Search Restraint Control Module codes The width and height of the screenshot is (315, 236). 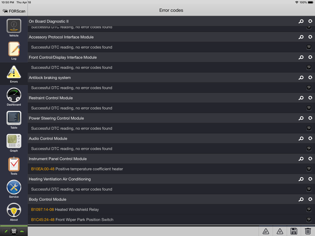pos(301,98)
